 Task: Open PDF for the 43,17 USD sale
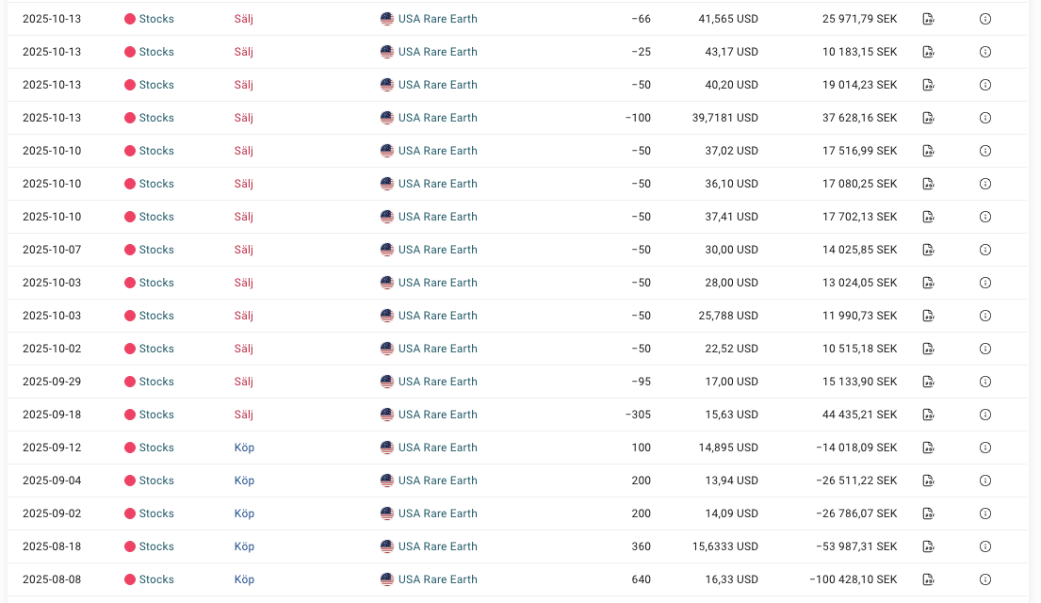[x=928, y=52]
